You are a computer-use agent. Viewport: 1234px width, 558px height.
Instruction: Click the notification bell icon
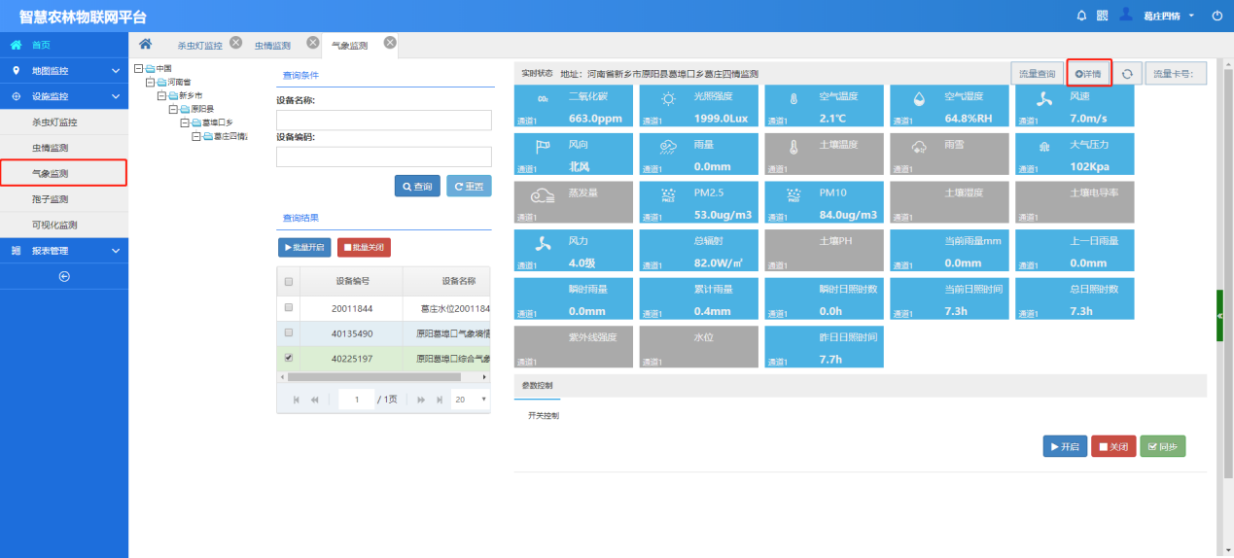pos(1081,16)
